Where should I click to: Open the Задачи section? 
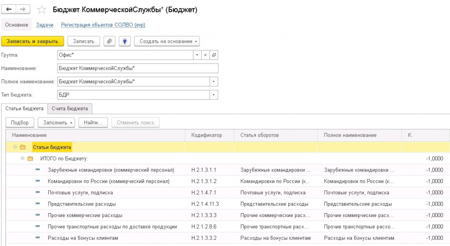click(x=44, y=25)
